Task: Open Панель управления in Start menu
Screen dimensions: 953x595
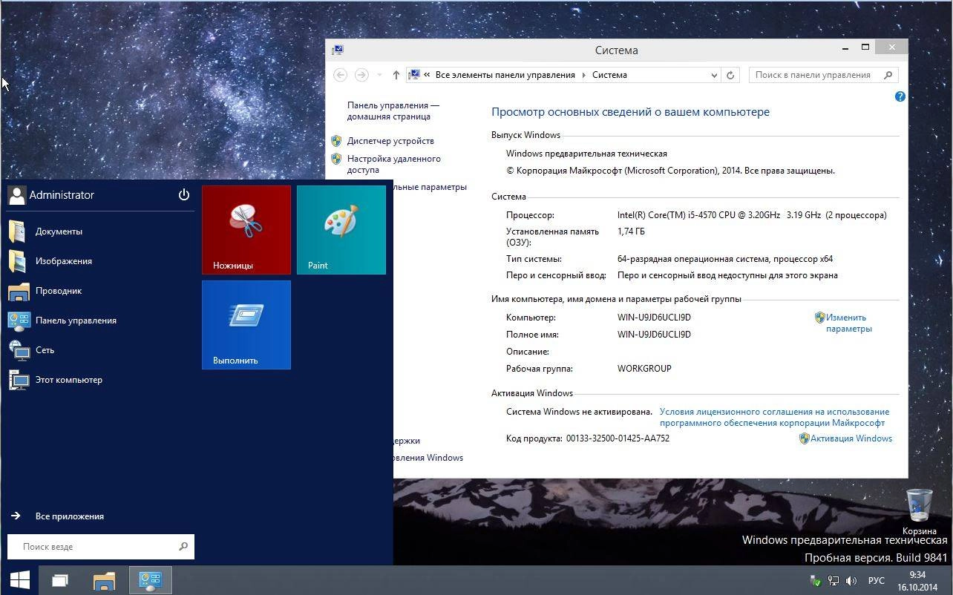Action: pyautogui.click(x=101, y=320)
